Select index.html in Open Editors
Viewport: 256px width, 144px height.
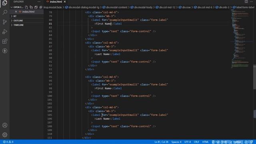(28, 12)
